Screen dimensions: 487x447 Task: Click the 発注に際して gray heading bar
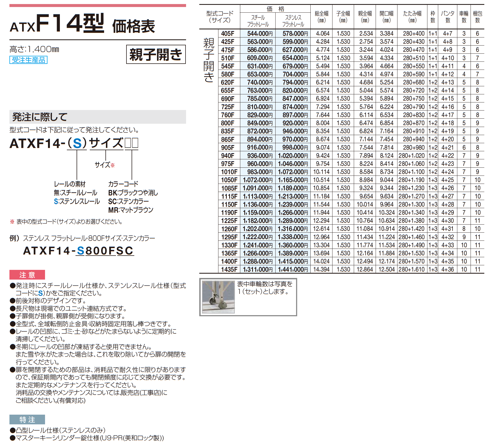[98, 117]
